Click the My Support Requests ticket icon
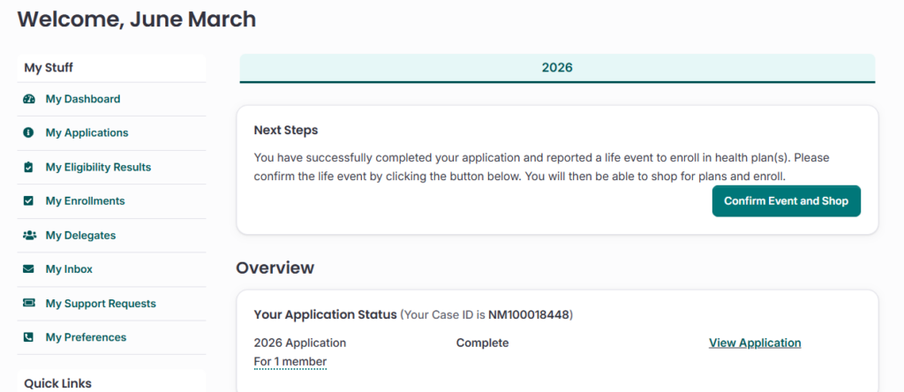 pos(29,304)
